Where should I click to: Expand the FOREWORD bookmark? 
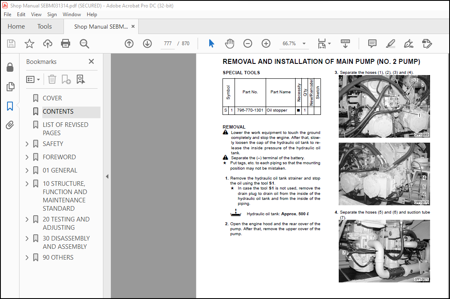coord(27,157)
